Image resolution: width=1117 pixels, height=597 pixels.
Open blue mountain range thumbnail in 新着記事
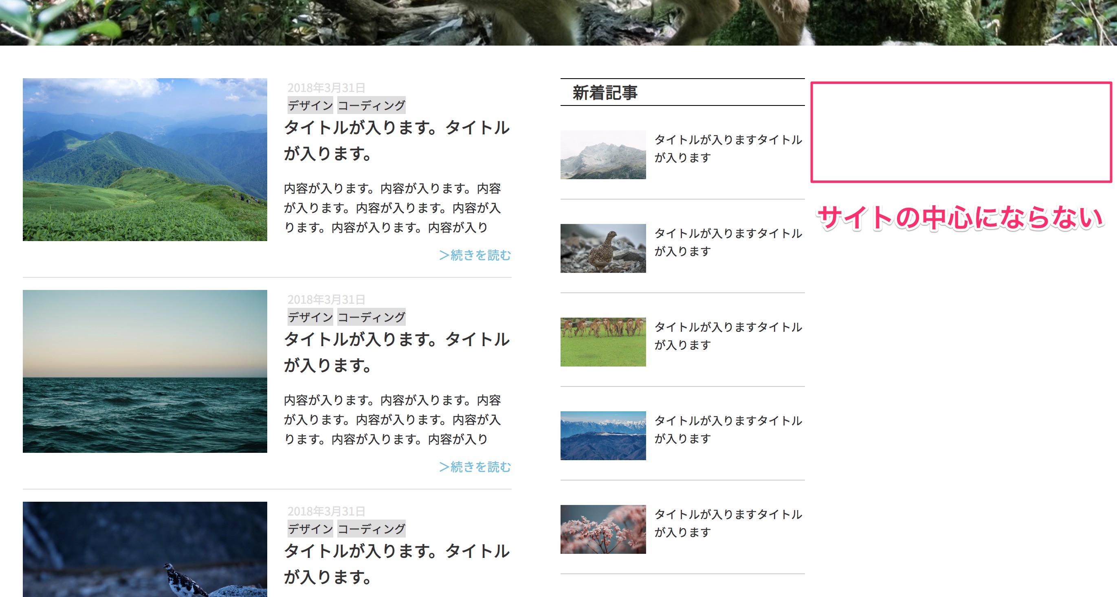pos(603,436)
